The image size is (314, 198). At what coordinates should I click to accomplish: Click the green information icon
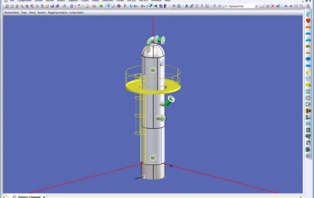click(101, 6)
